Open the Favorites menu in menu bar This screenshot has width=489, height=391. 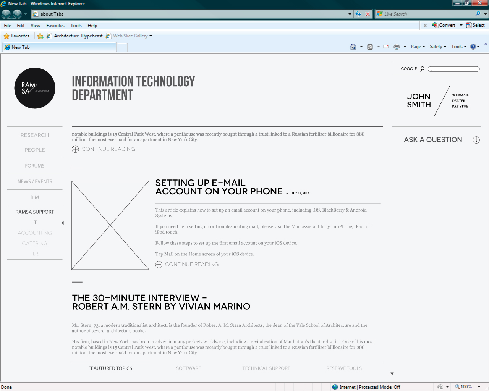click(55, 26)
